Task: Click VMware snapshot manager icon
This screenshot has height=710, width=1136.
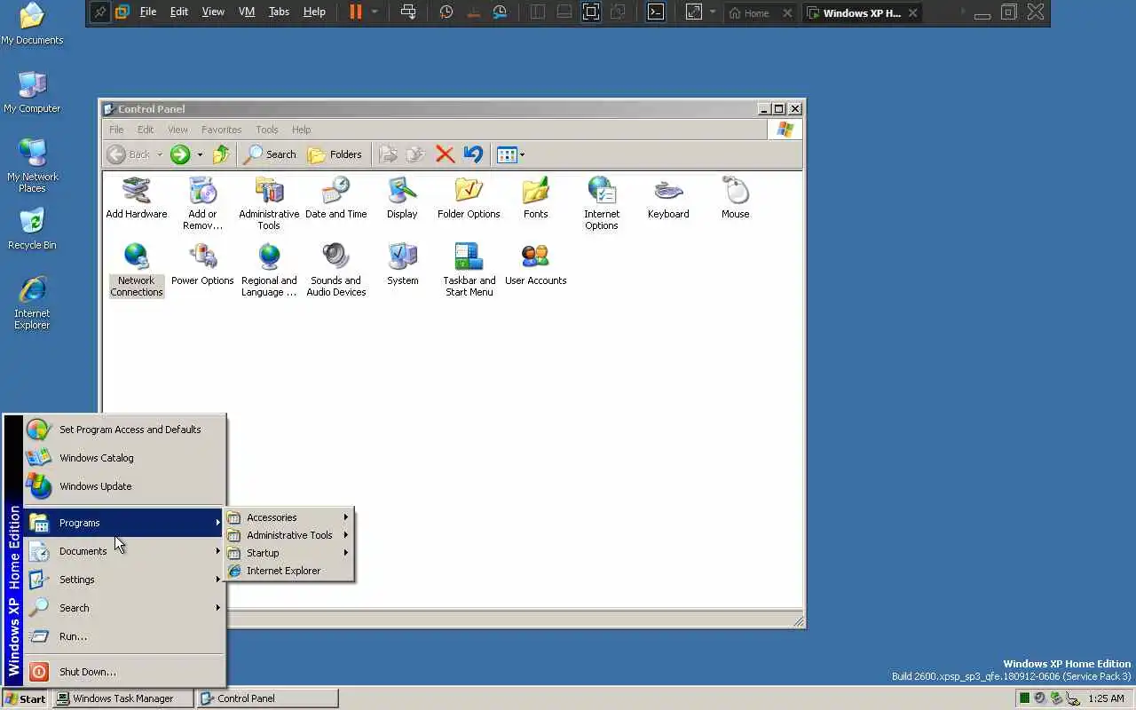Action: tap(501, 12)
